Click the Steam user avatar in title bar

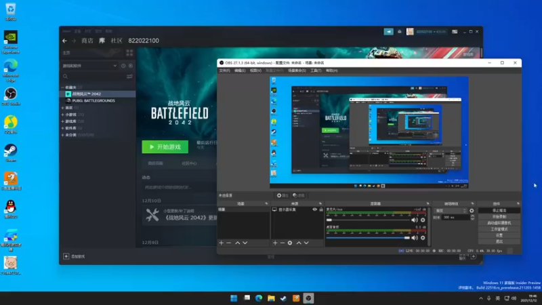[x=410, y=31]
